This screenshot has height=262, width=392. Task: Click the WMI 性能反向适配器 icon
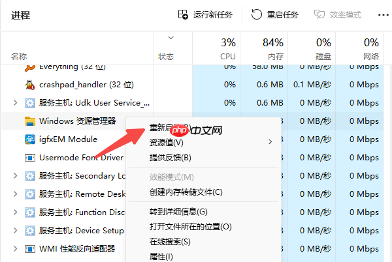[x=29, y=248]
